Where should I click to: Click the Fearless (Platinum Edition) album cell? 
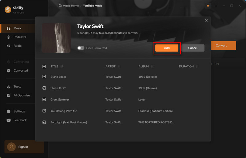155,111
